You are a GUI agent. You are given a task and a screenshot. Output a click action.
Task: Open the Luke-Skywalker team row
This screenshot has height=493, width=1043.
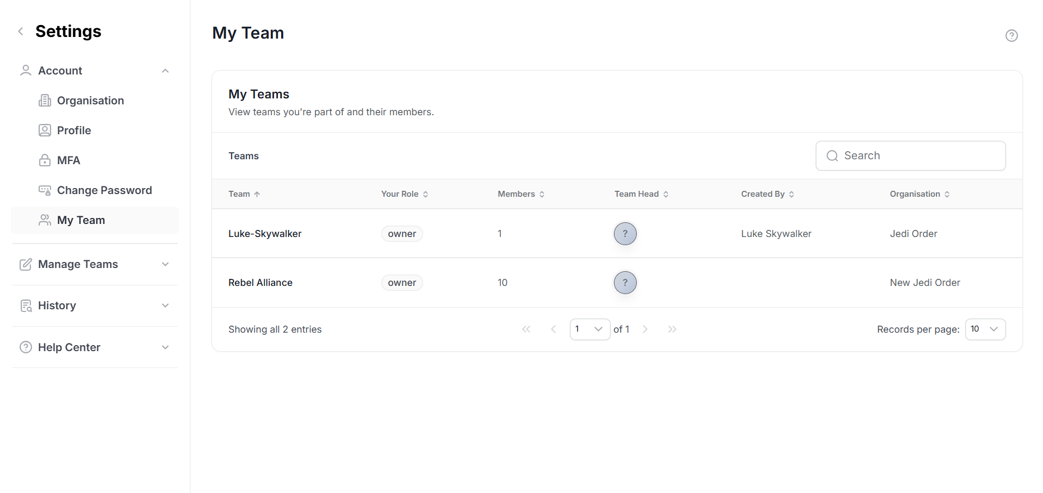click(x=265, y=234)
